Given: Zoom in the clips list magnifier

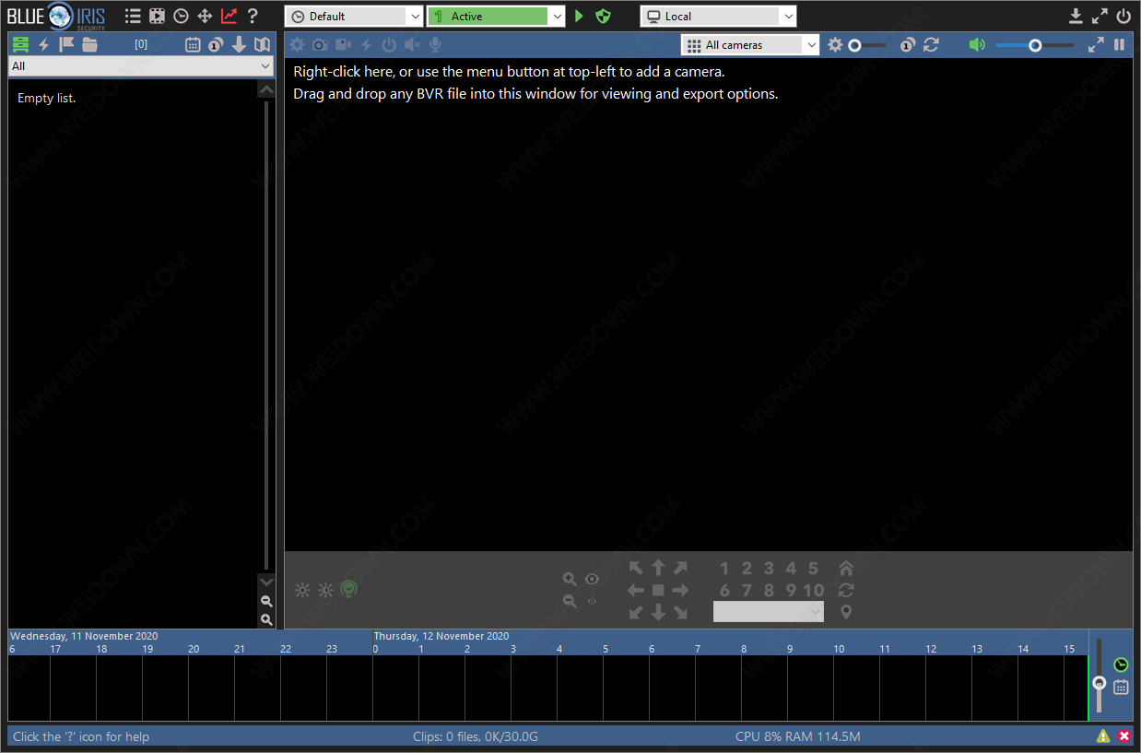Looking at the screenshot, I should pyautogui.click(x=266, y=620).
